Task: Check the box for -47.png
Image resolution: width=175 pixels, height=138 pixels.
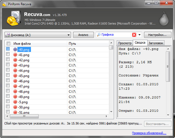Action: point(8,86)
